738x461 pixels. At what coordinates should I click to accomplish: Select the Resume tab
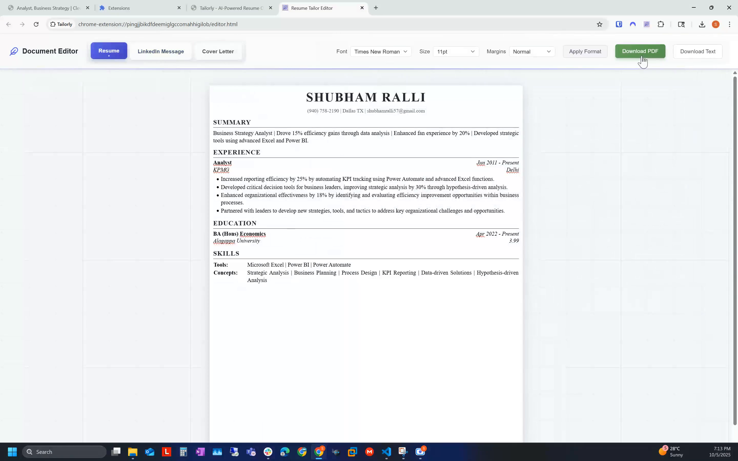click(x=109, y=51)
